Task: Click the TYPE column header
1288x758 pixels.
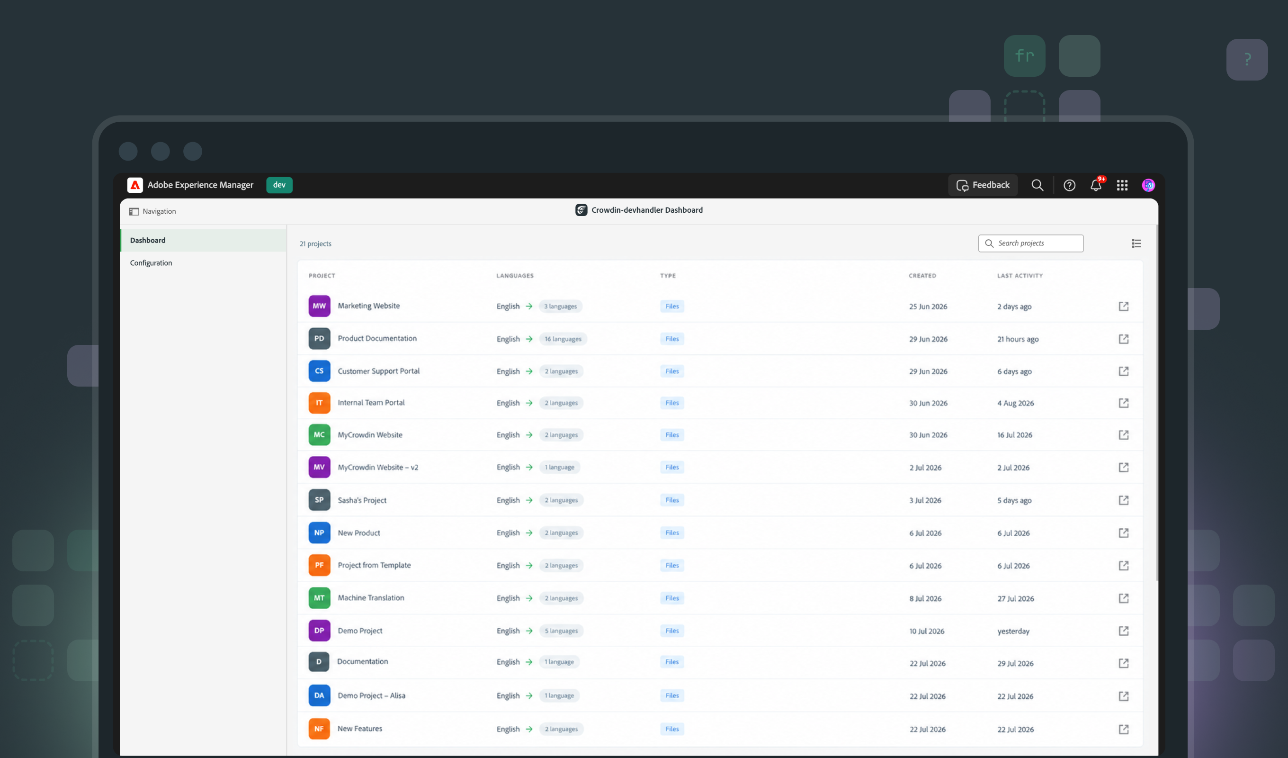Action: [668, 276]
